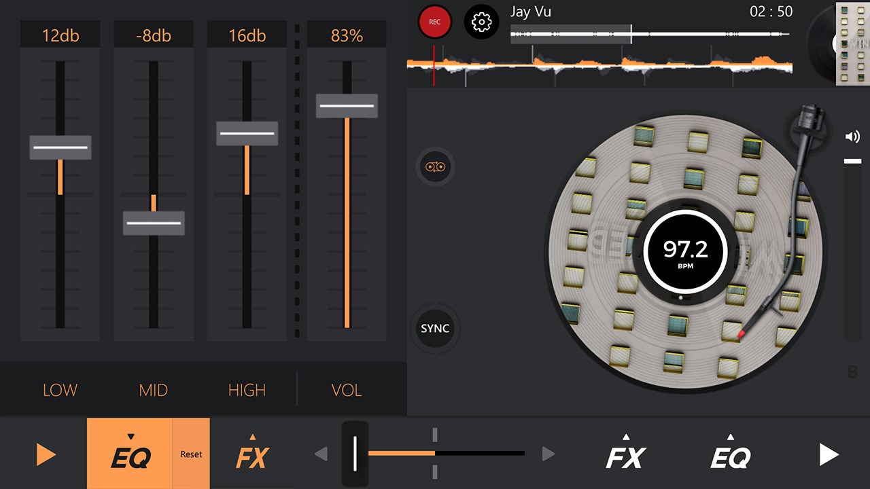The image size is (870, 489).
Task: Open the FX panel on the right deck
Action: pos(625,454)
